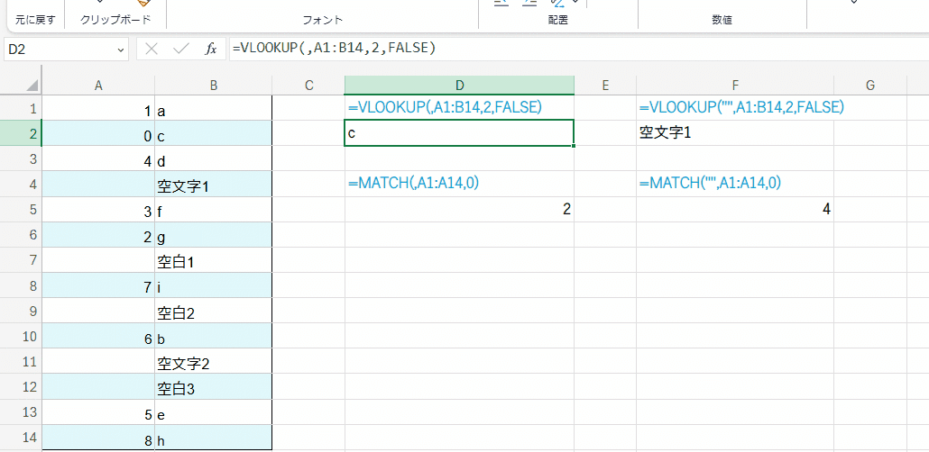Select cell A3 containing 4

click(x=98, y=158)
